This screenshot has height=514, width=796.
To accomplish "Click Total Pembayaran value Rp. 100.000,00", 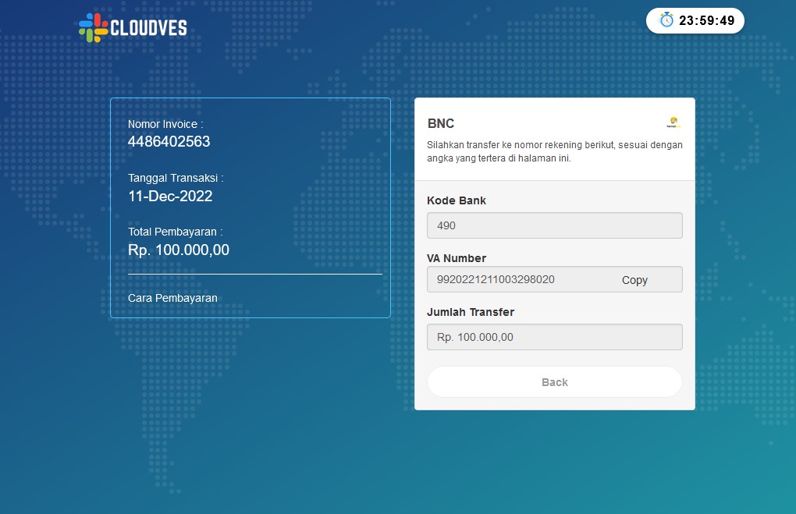I will (179, 250).
